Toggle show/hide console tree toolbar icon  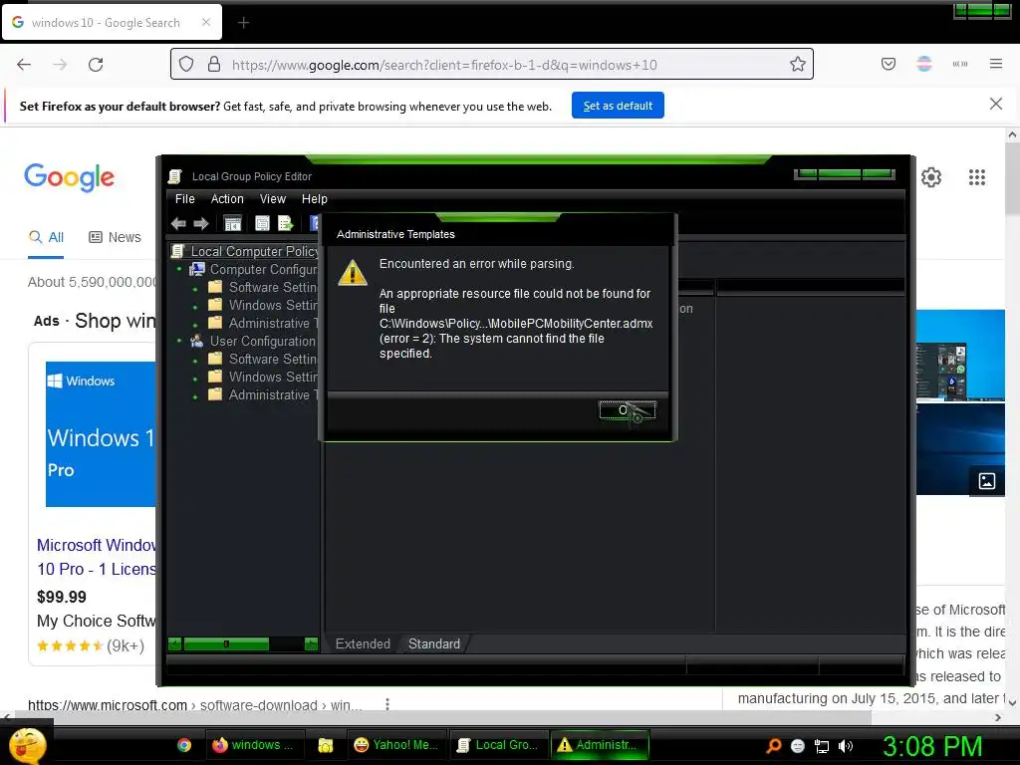coord(232,224)
